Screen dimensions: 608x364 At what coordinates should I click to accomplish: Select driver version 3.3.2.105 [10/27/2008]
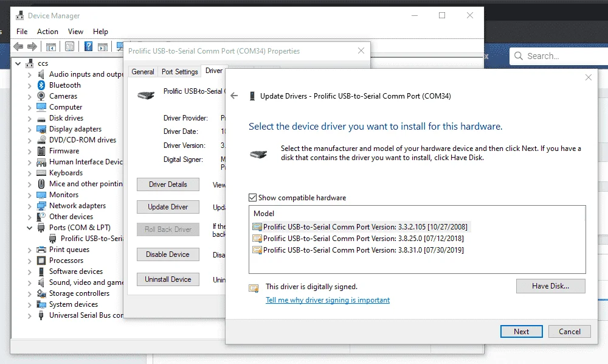(x=360, y=226)
